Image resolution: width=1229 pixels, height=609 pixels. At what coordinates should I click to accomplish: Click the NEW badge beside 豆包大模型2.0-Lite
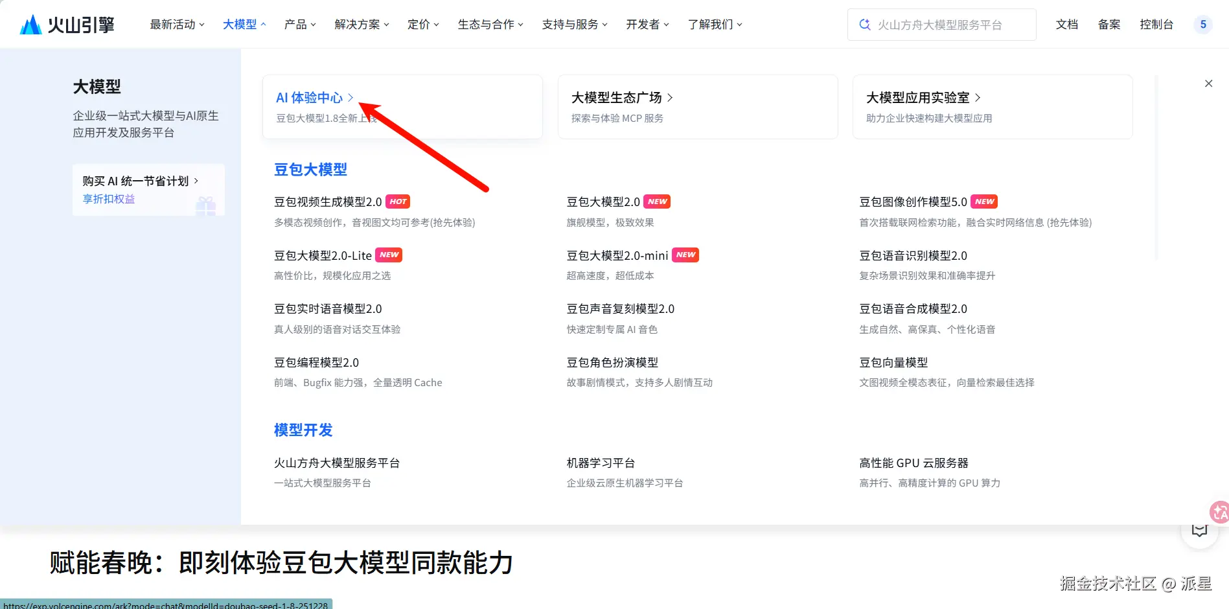389,255
